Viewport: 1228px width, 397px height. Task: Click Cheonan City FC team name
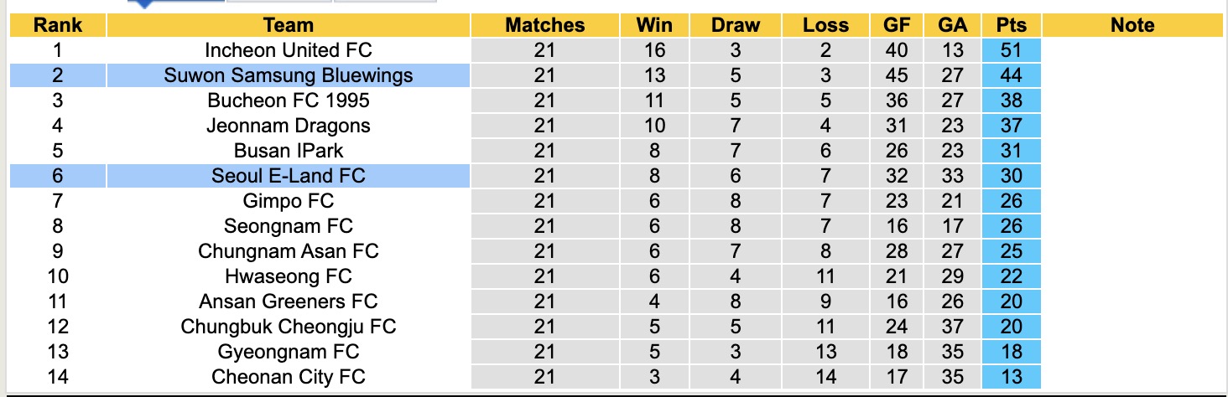288,377
